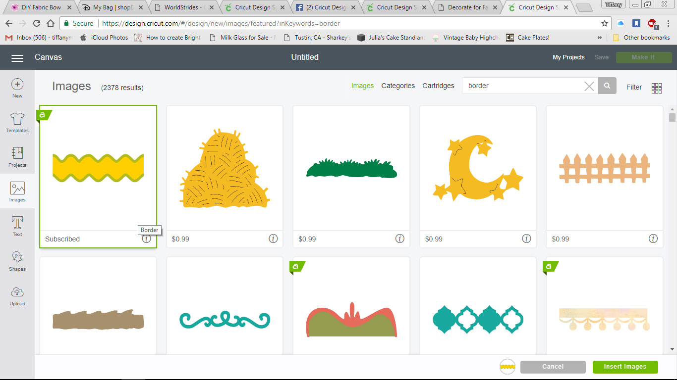Open My Projects link

568,57
